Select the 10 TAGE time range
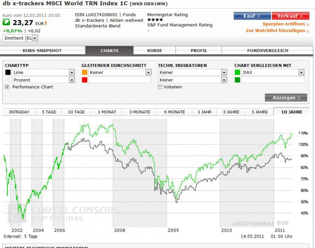 (x=76, y=112)
